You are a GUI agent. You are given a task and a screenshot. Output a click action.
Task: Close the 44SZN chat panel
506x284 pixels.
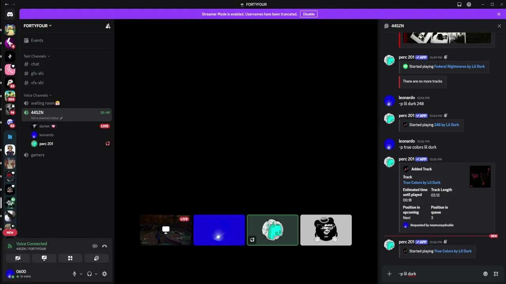tap(499, 26)
